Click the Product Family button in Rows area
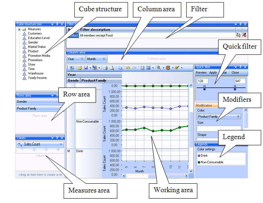 pos(40,109)
